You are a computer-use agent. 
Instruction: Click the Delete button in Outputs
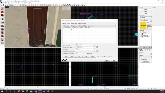[x=93, y=57]
